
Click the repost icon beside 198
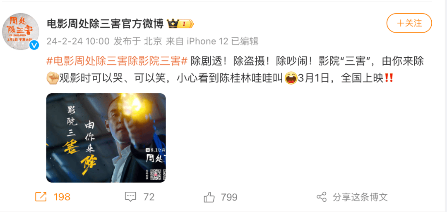click(x=41, y=197)
